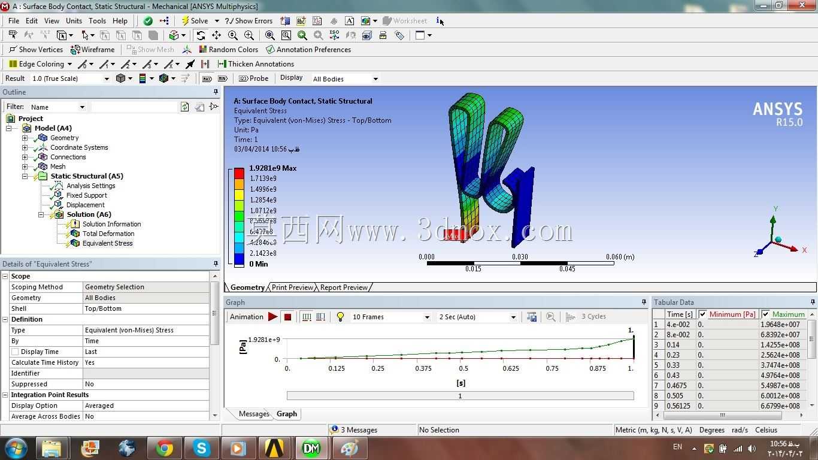Toggle Thicken Annotations
This screenshot has width=818, height=460.
[256, 64]
